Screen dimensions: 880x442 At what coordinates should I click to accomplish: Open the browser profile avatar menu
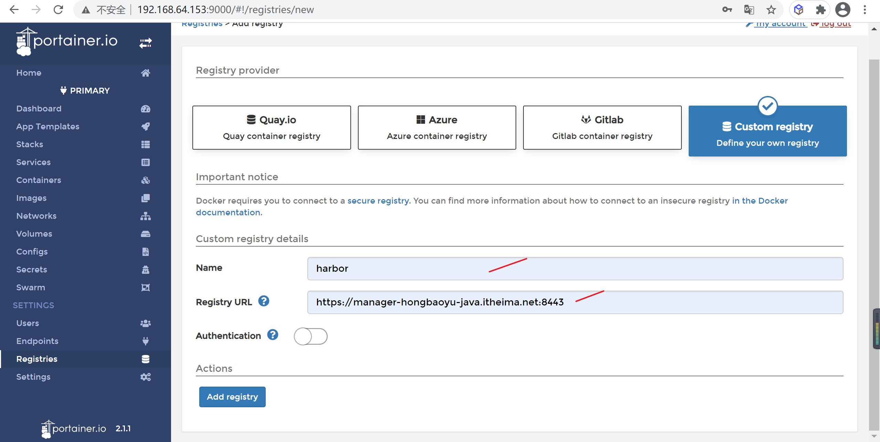click(842, 9)
